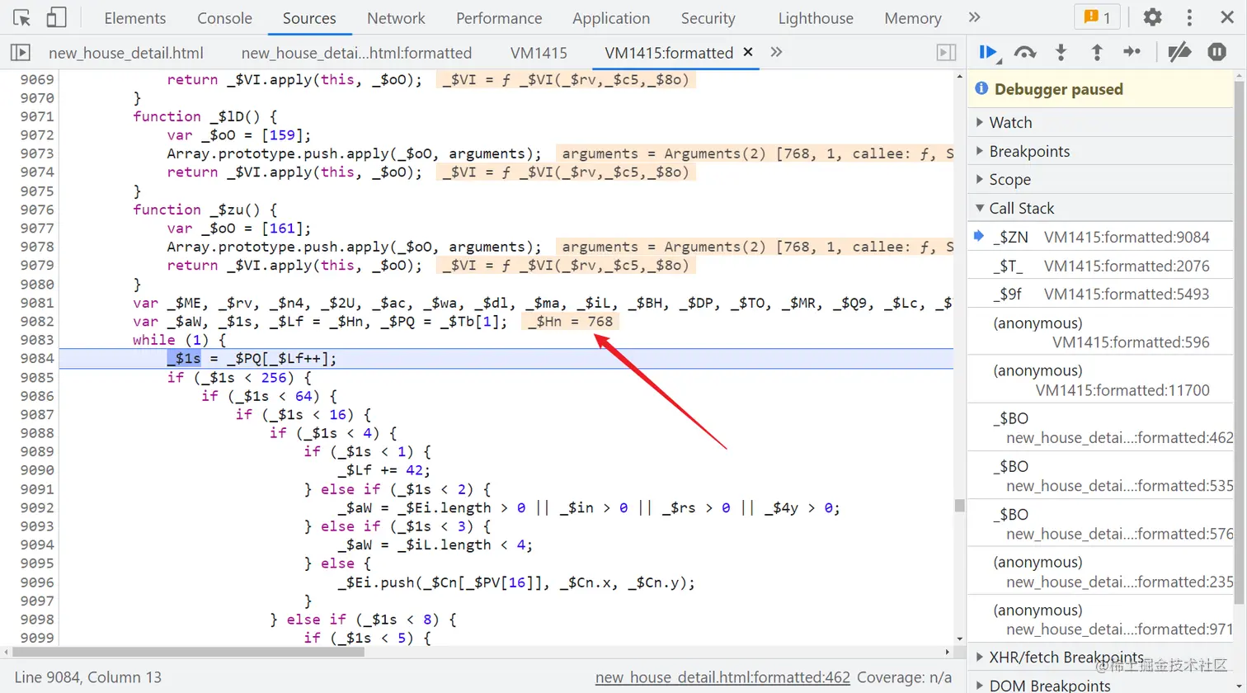
Task: Set breakpoint on line number 9084
Action: click(x=37, y=358)
